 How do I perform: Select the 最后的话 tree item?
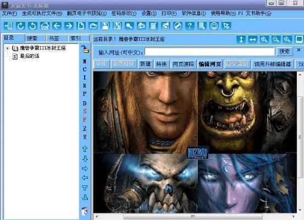[x=30, y=56]
